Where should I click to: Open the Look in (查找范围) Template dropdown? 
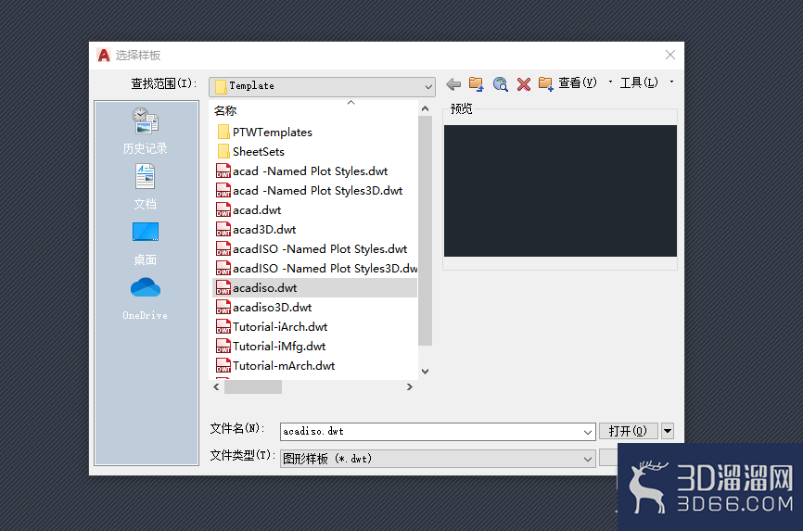point(322,86)
